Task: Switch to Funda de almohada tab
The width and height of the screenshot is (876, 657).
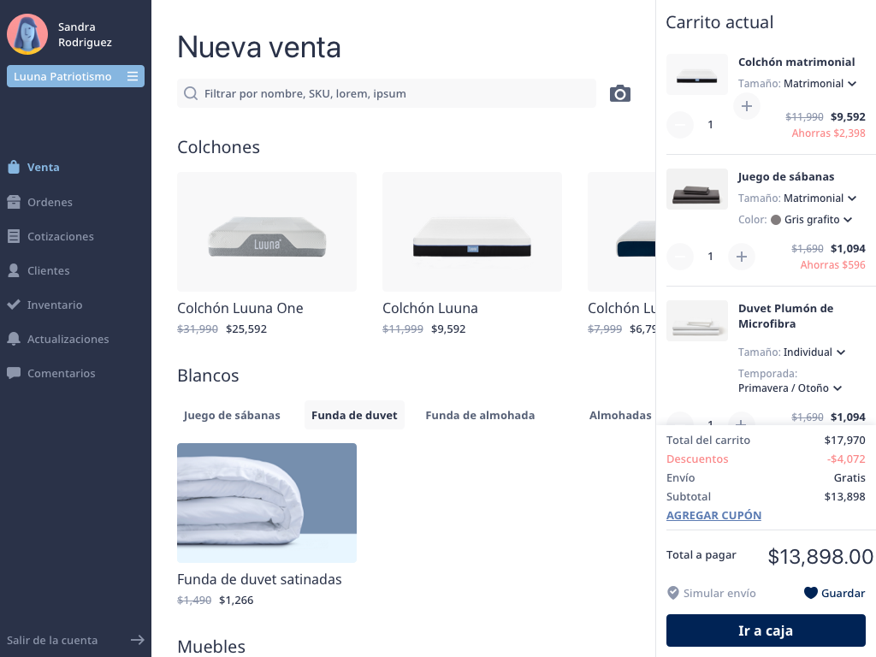Action: tap(480, 415)
